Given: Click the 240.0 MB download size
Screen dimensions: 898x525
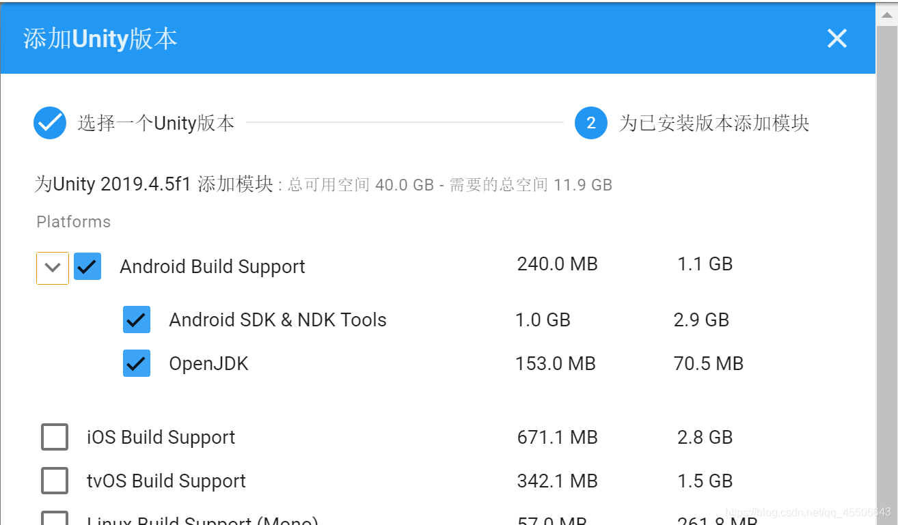Looking at the screenshot, I should coord(558,264).
